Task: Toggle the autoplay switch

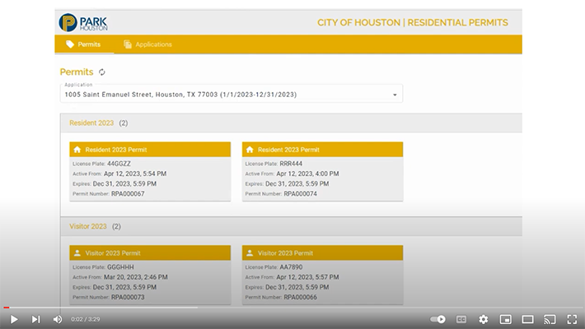Action: point(438,319)
